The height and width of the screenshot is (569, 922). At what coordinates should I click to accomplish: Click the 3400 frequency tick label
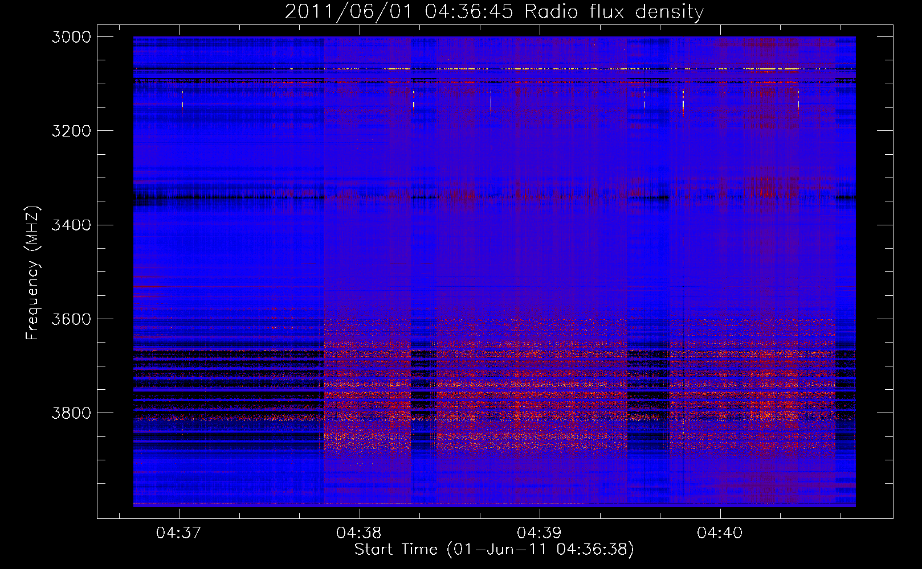tap(71, 225)
